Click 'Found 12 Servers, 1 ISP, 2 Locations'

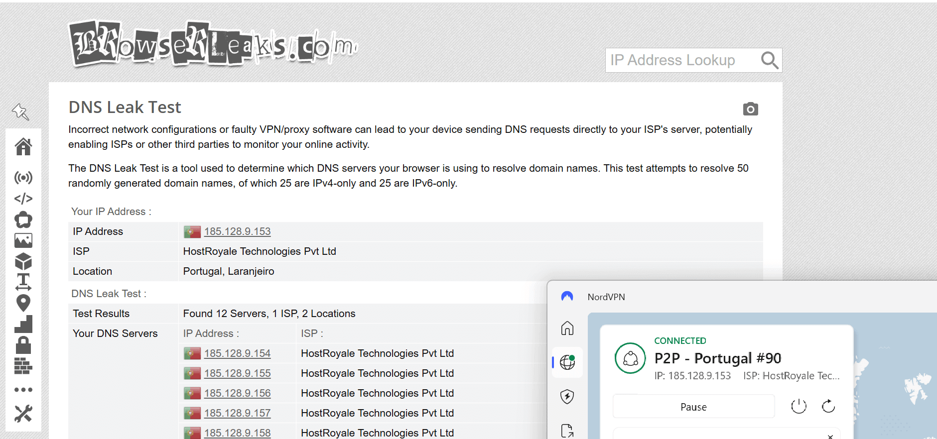269,314
